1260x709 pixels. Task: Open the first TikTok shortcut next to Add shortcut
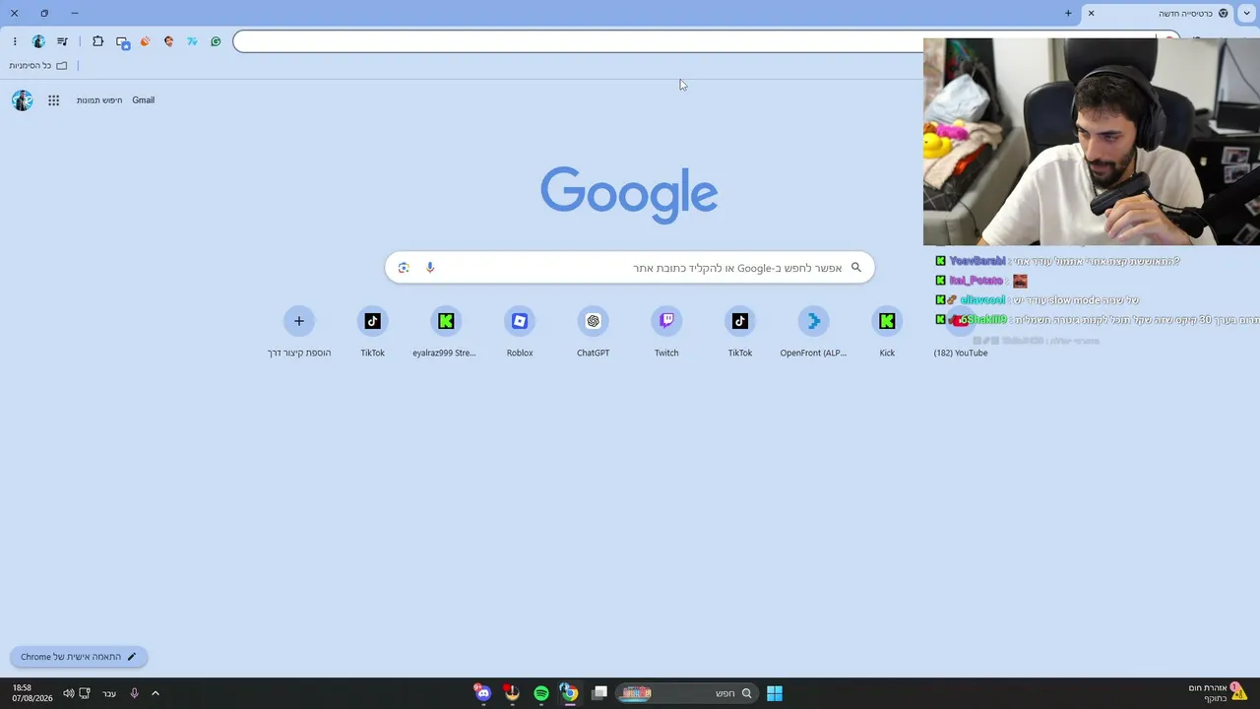click(x=372, y=331)
